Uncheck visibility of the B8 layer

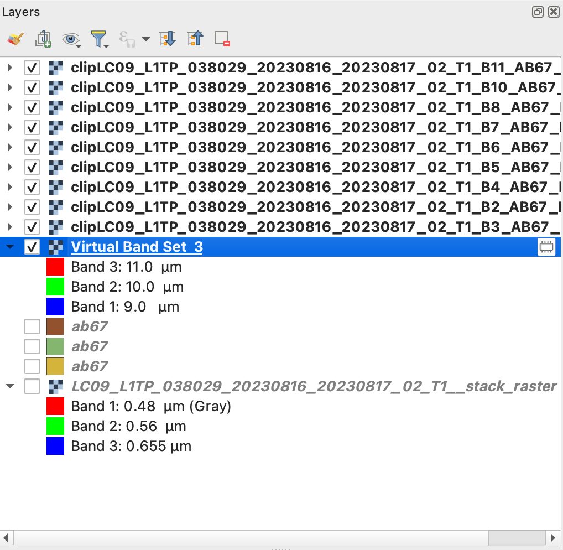point(32,107)
